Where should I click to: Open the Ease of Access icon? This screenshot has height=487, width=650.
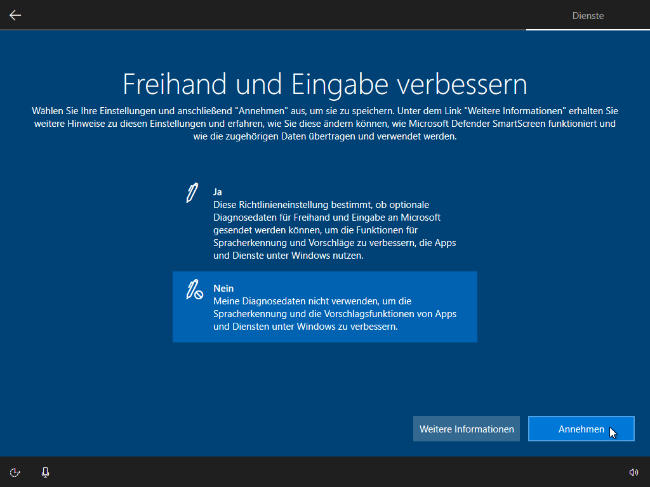15,472
